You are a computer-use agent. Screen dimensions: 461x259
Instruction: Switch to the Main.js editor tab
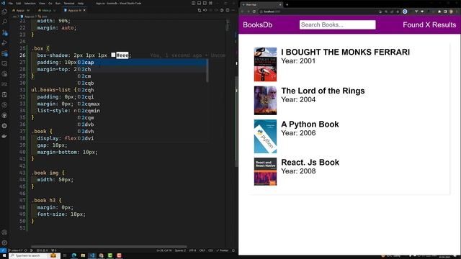pos(46,10)
